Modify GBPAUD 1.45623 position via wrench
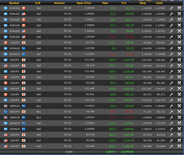This screenshot has width=184, height=155. [x=171, y=117]
